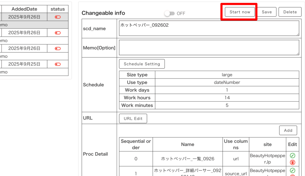
Task: Toggle status switch in the second table row
Action: [x=58, y=33]
